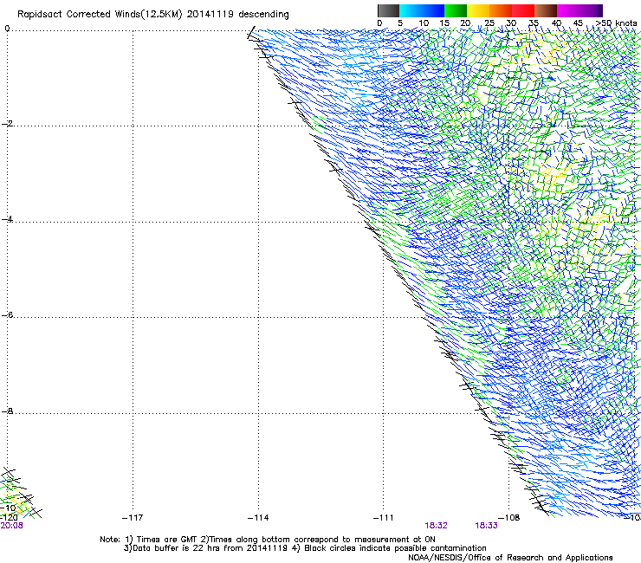Click the dark purple 45-50 knots color bar segment
641x563 pixels.
coord(591,10)
